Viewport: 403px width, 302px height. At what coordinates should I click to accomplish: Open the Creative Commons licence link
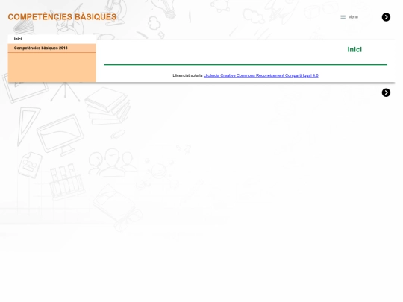[x=261, y=75]
